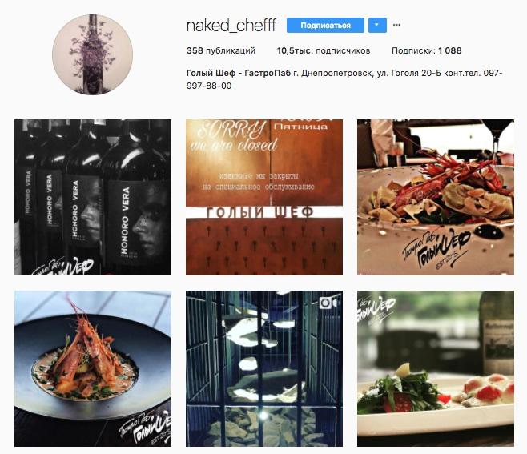Open the dark cage video post
Screen dimensions: 527x454
click(x=264, y=368)
